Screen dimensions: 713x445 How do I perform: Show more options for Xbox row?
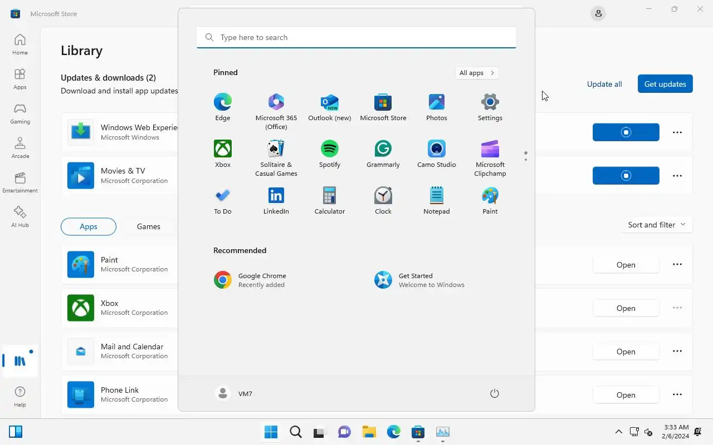(677, 308)
